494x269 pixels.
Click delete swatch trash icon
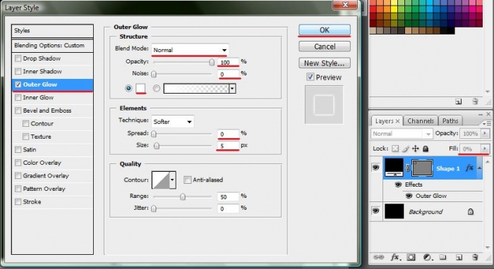[x=475, y=101]
